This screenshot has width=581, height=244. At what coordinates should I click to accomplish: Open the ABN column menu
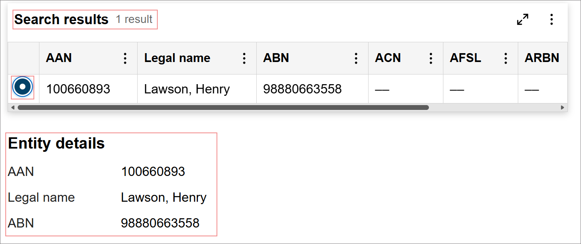point(356,58)
